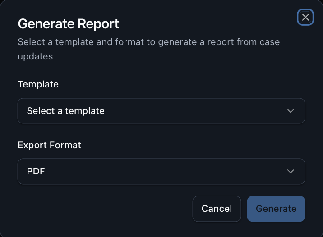
Task: Click the 'Select a template' placeholder text
Action: 66,111
